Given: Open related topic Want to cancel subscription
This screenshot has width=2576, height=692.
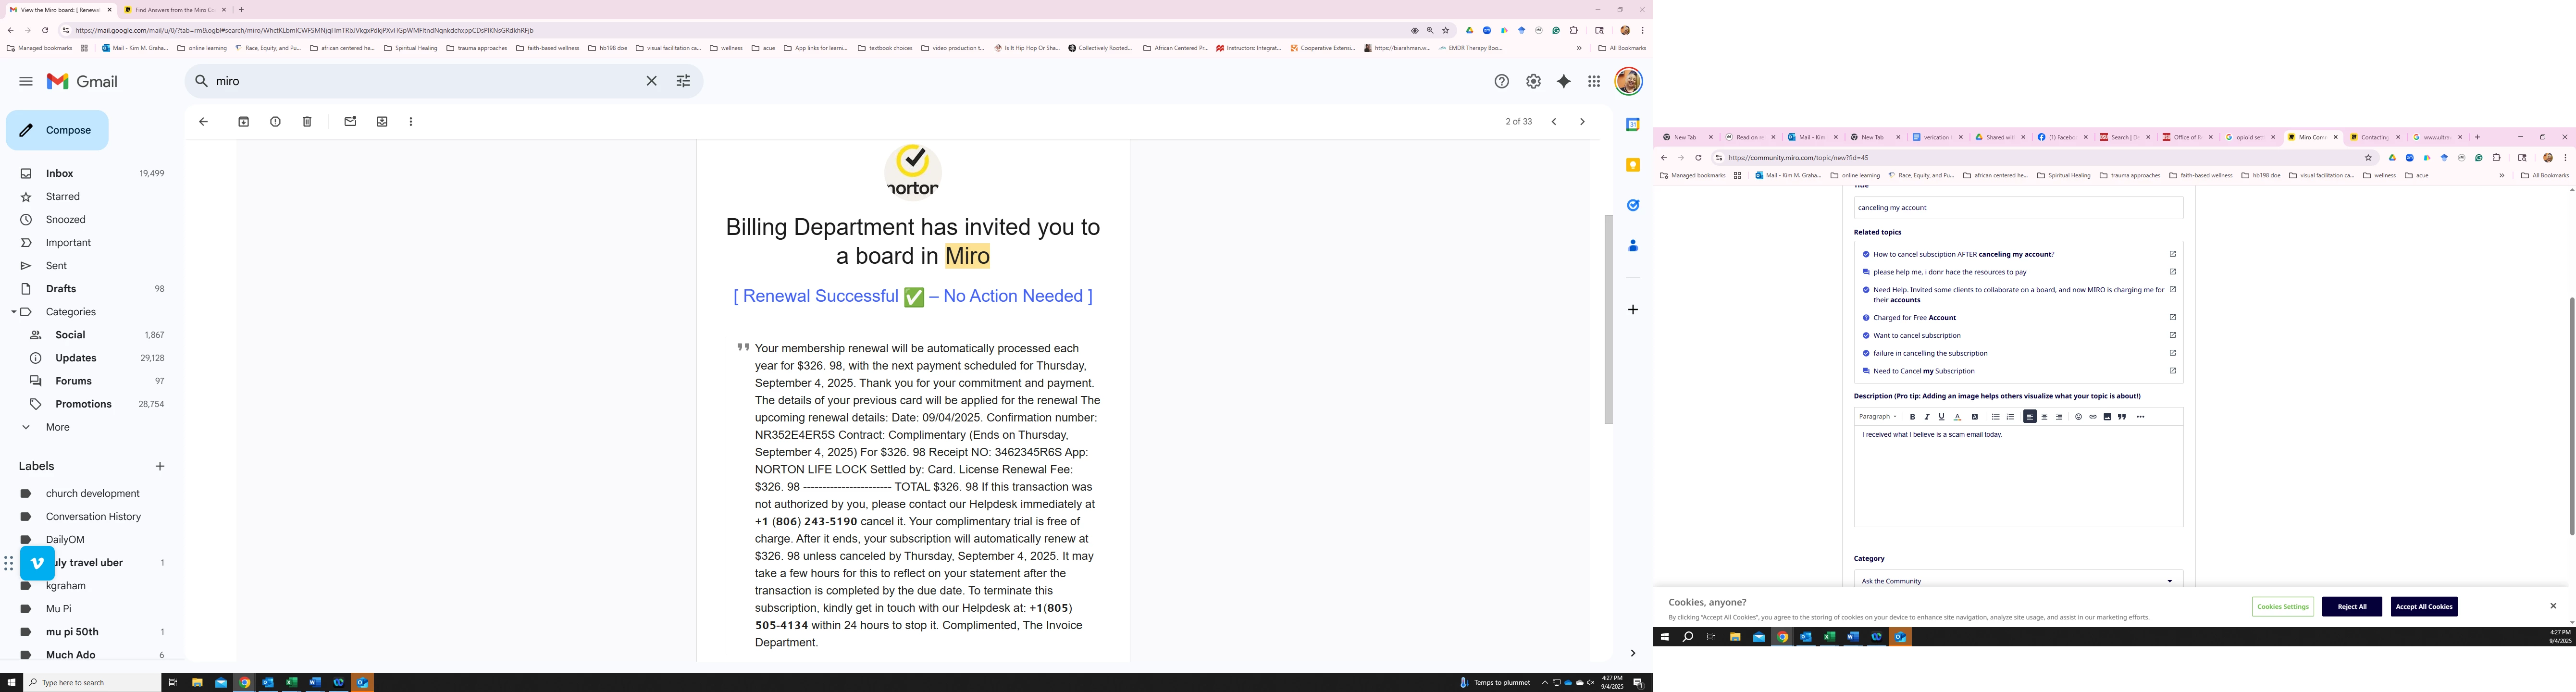Looking at the screenshot, I should click(1916, 336).
